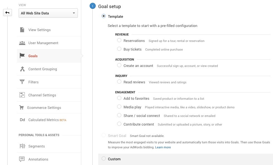
Task: Click the blue step 1 indicator circle
Action: pyautogui.click(x=92, y=6)
